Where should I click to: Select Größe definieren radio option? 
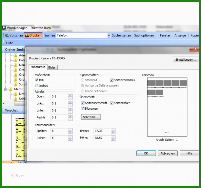click(x=83, y=91)
